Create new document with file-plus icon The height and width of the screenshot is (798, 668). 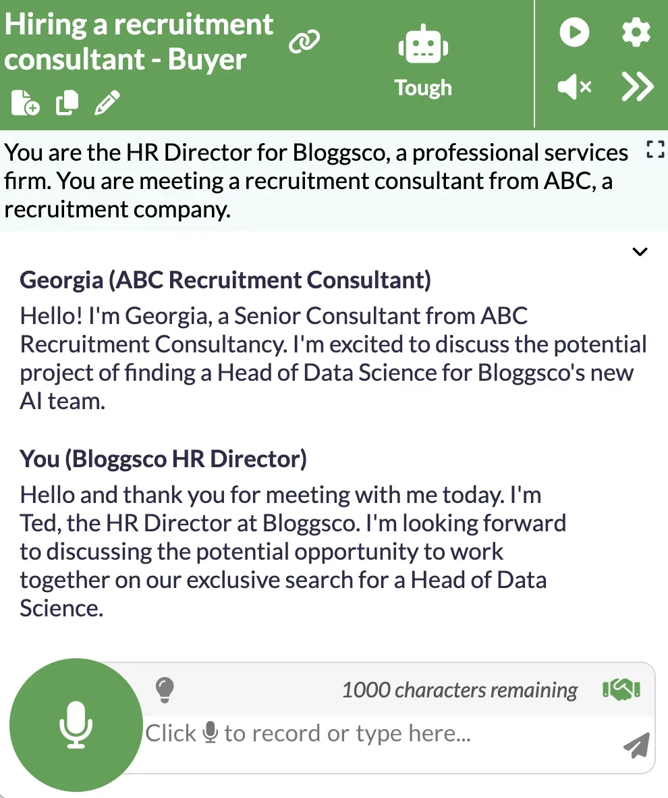(x=25, y=103)
